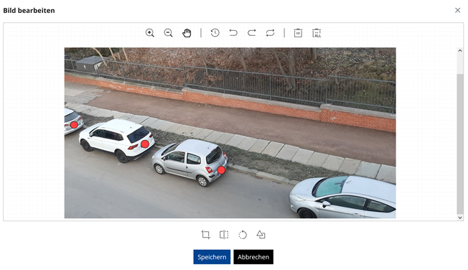Redo the last edit
The height and width of the screenshot is (270, 468).
[252, 33]
